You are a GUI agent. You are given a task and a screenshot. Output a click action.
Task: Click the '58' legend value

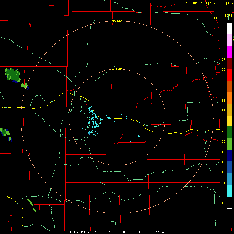[223, 49]
